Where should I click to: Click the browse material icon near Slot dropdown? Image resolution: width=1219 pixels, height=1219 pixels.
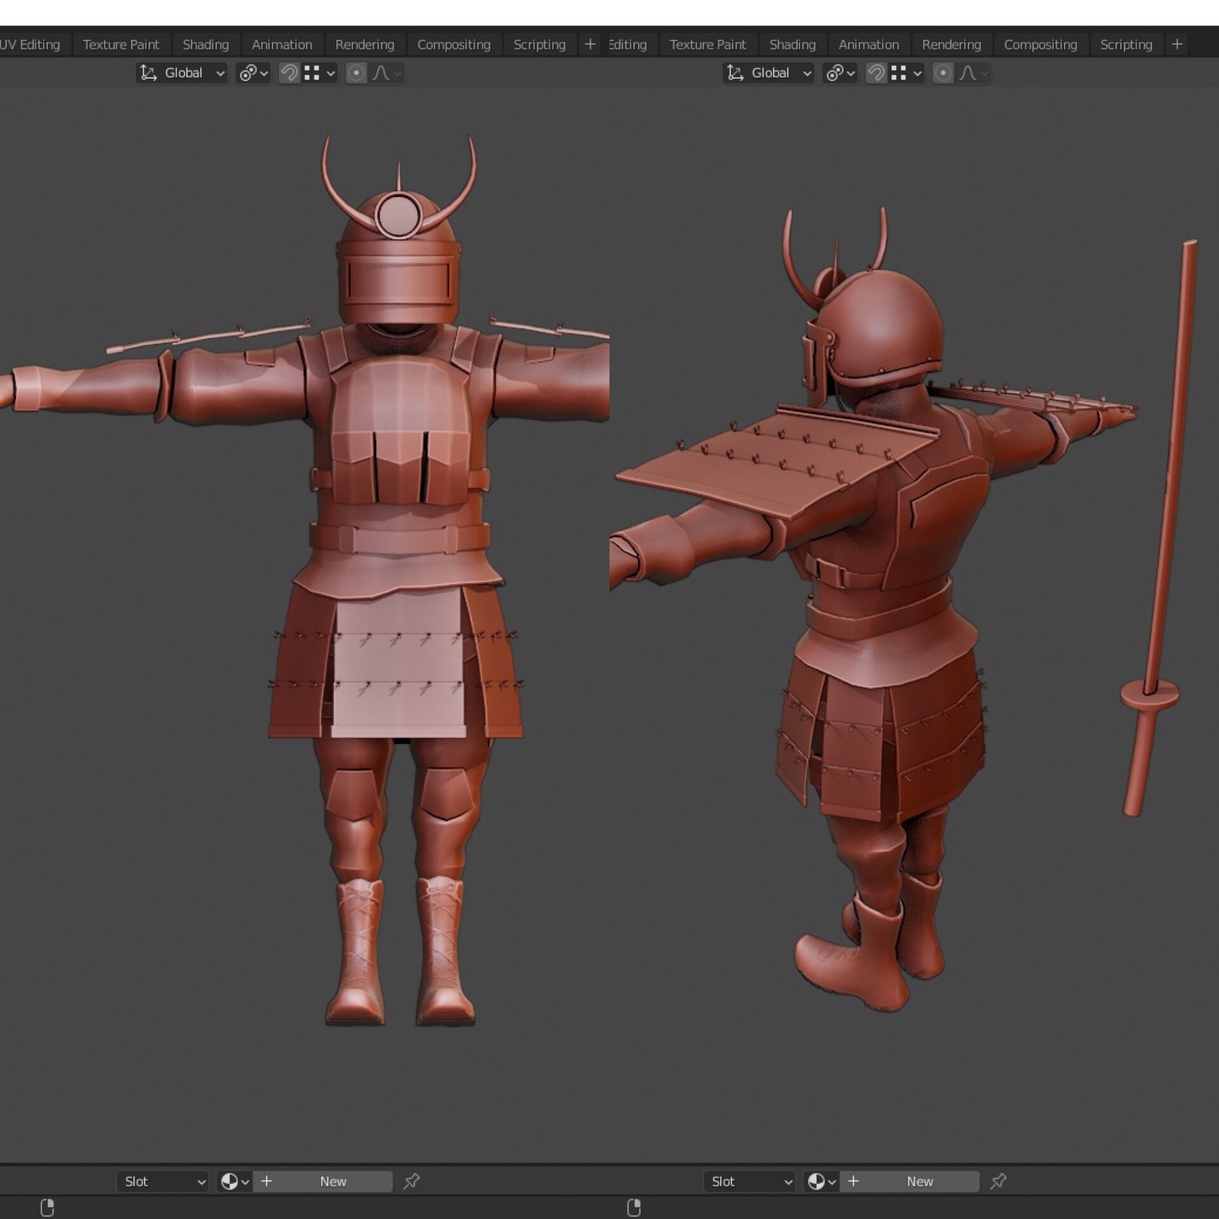pyautogui.click(x=230, y=1181)
